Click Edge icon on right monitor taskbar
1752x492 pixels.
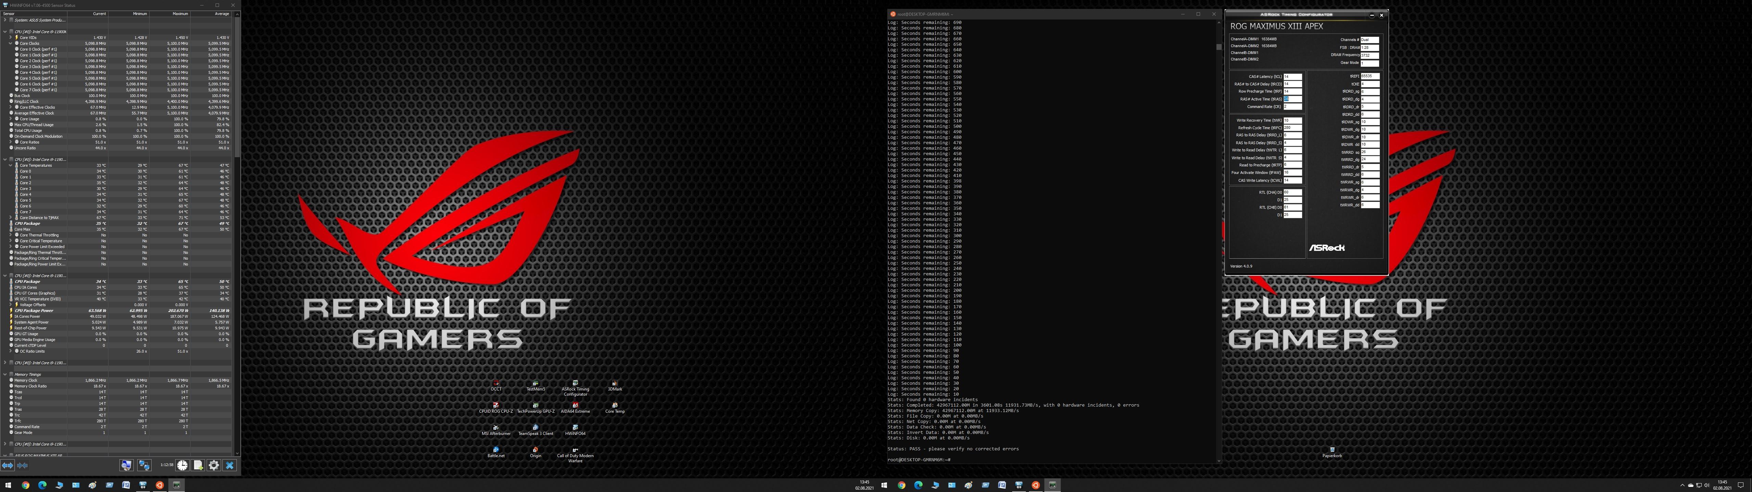click(x=918, y=485)
